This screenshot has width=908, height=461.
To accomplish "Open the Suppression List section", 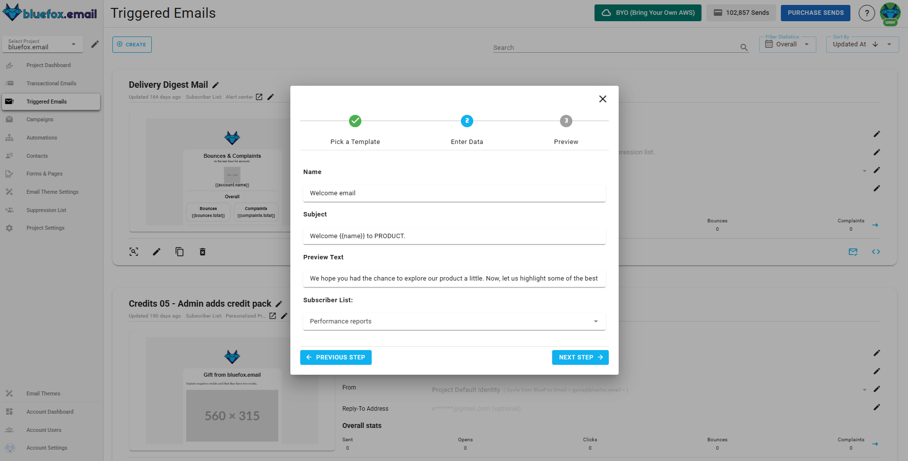I will [x=46, y=210].
